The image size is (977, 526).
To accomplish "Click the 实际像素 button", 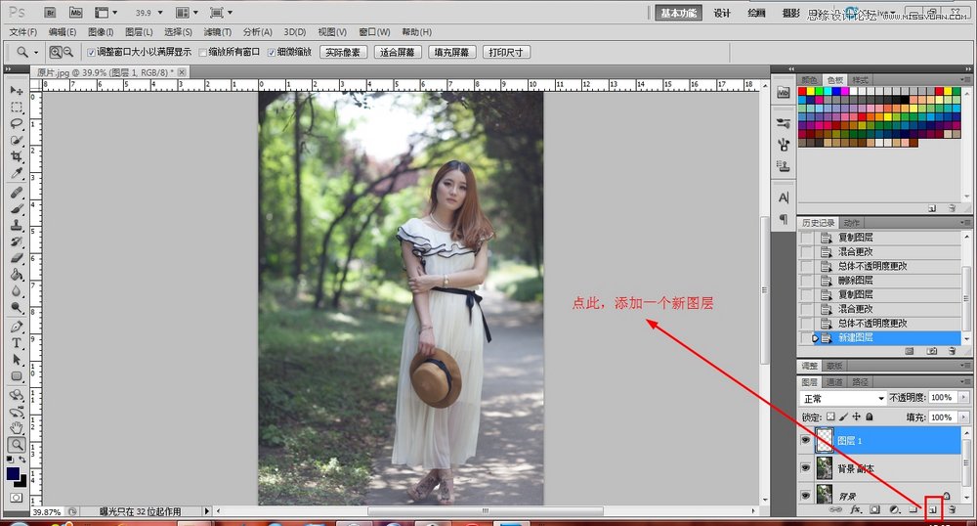I will 343,52.
